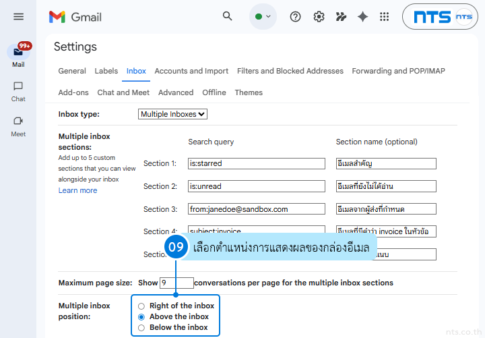Open the NTS account profile button
485x338 pixels.
[x=440, y=17]
